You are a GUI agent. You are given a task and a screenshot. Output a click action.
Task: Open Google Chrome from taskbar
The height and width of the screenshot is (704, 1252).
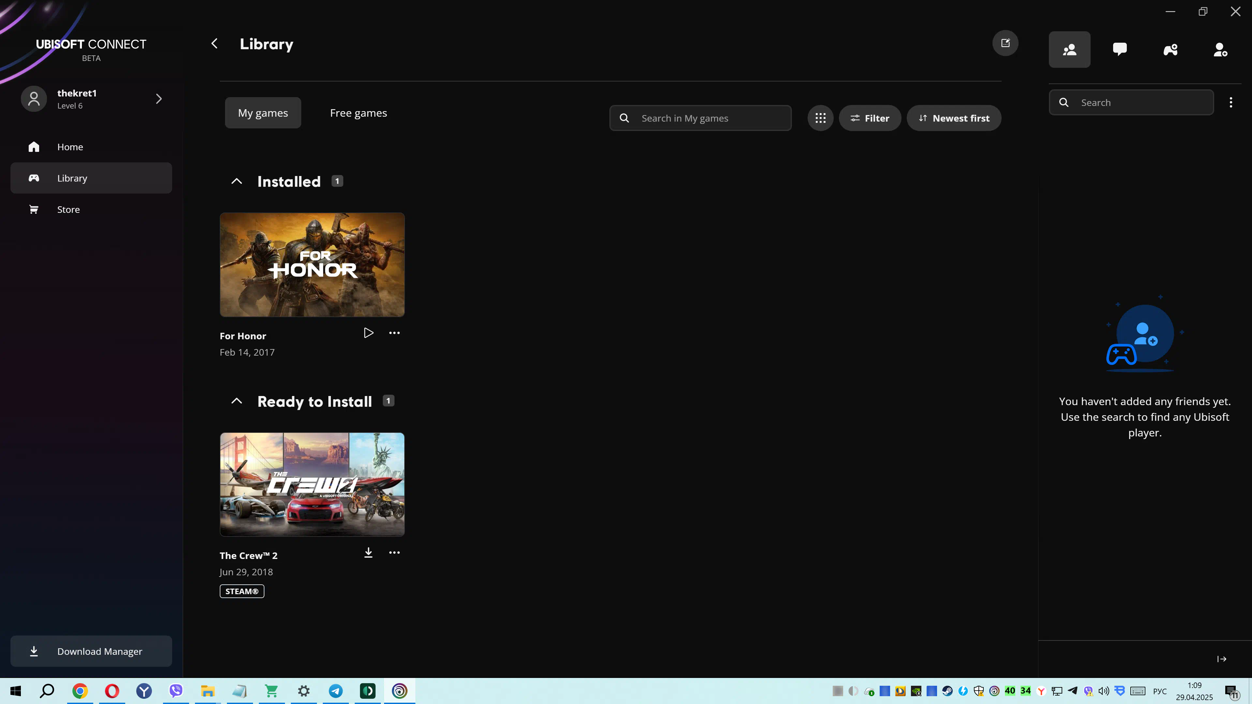tap(80, 691)
